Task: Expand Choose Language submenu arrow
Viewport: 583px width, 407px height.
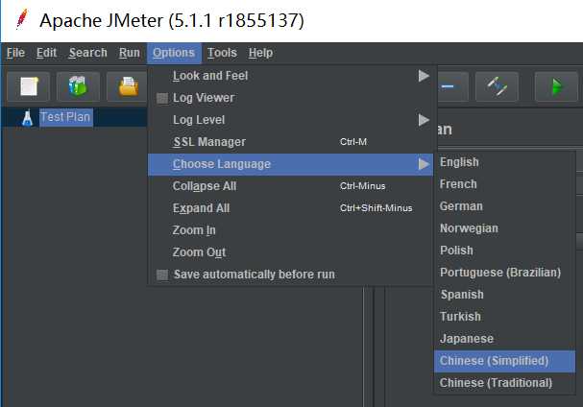Action: (424, 164)
